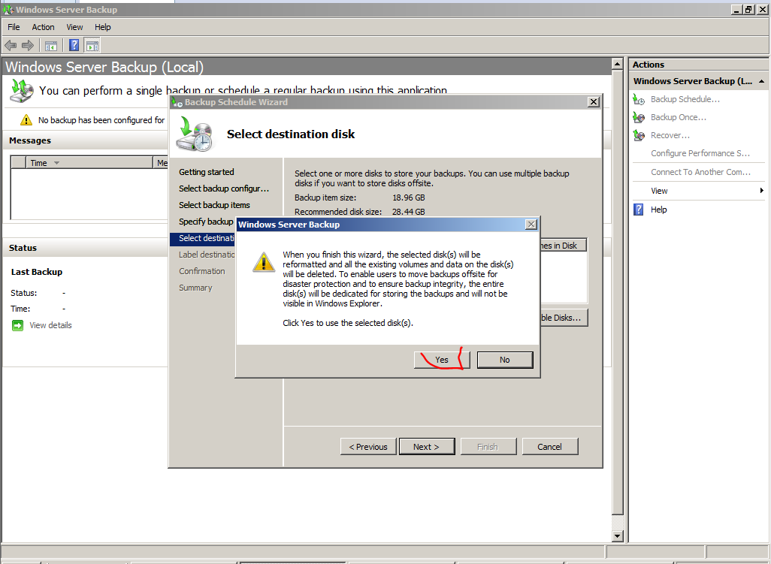Open the Action menu
The width and height of the screenshot is (771, 564).
(44, 27)
